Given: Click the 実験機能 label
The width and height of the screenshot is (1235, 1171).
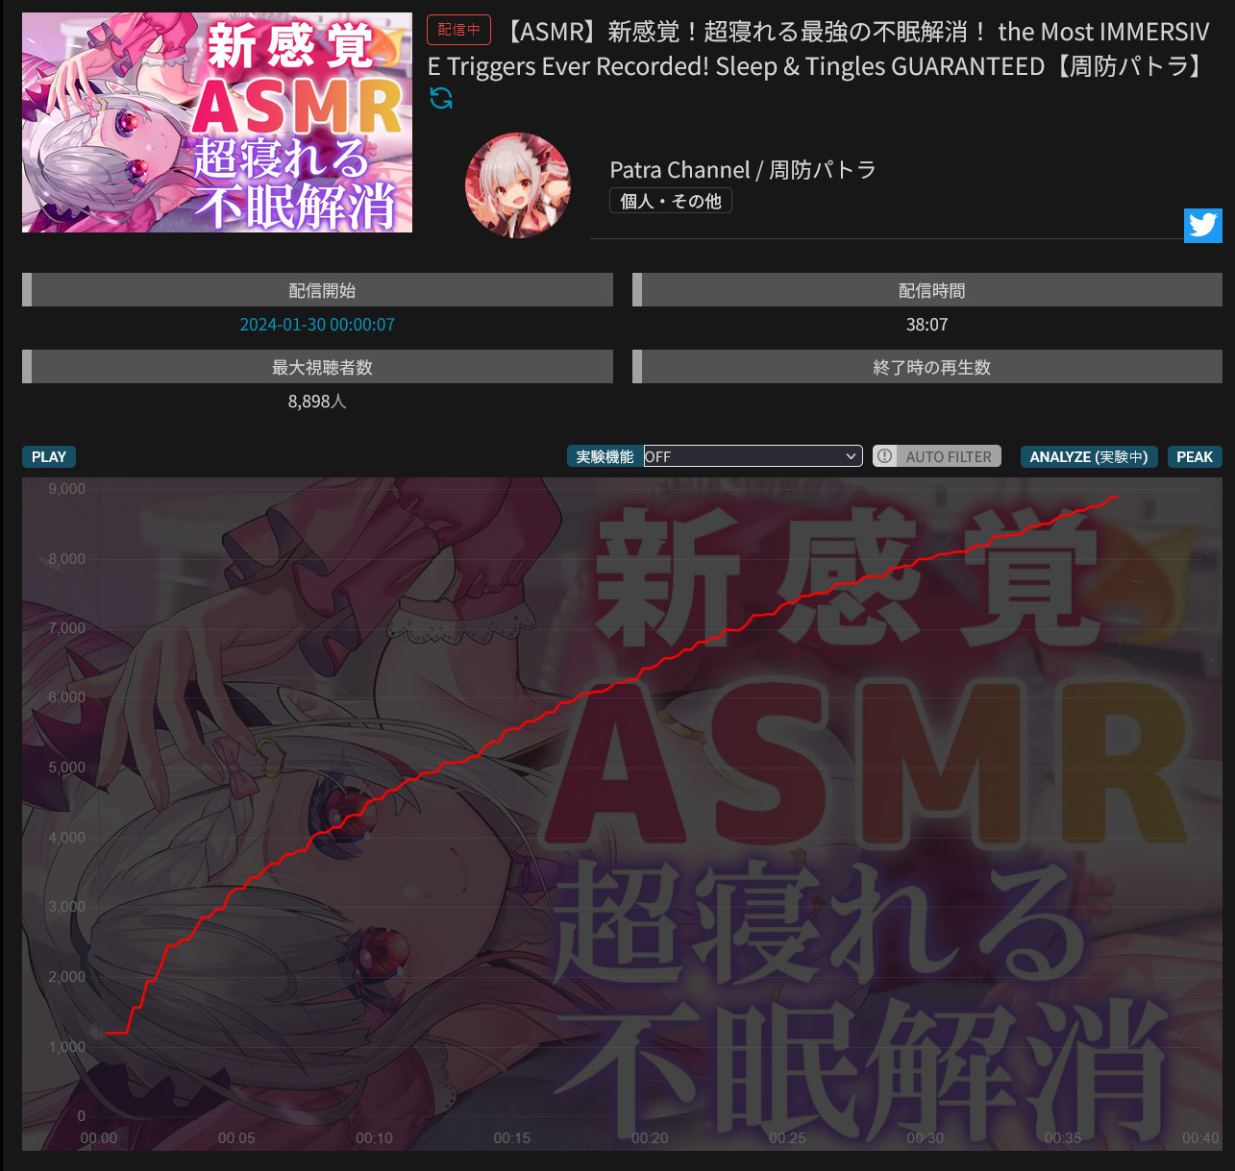Looking at the screenshot, I should click(x=605, y=456).
